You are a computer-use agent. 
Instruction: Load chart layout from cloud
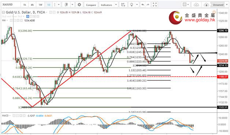pos(196,5)
